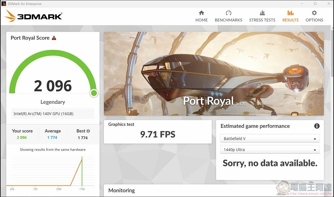Screen dimensions: 334x197
Task: Click the 2 096 Port Royal score
Action: (53, 86)
